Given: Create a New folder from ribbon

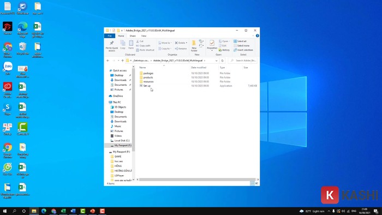Looking at the screenshot, I should (x=194, y=46).
